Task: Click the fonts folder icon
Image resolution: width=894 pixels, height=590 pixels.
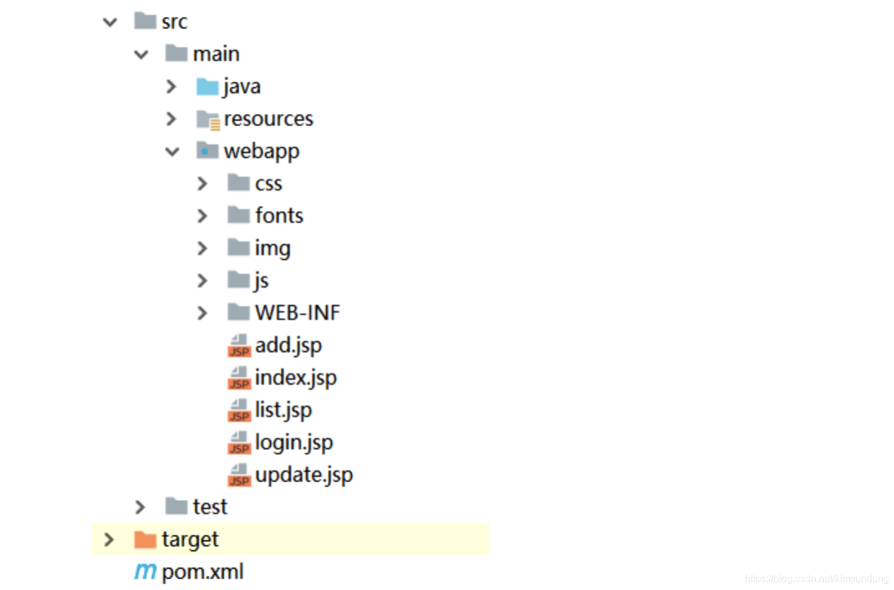Action: click(239, 215)
